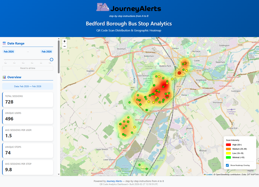Click the sidebar scrollbar thumb

click(x=59, y=57)
